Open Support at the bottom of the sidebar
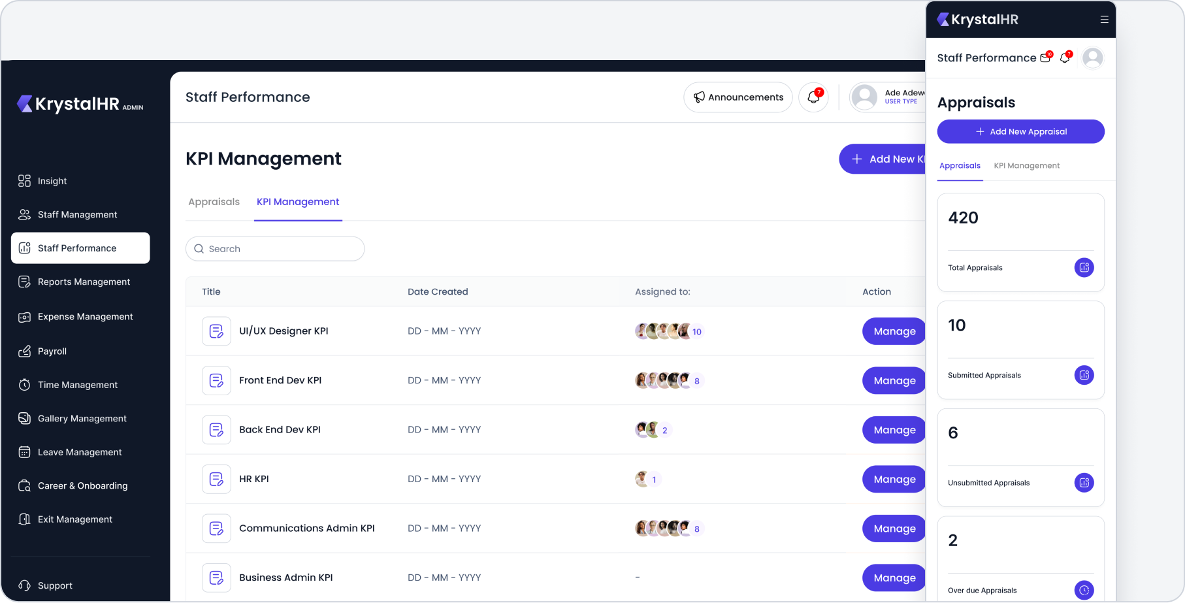 tap(55, 585)
